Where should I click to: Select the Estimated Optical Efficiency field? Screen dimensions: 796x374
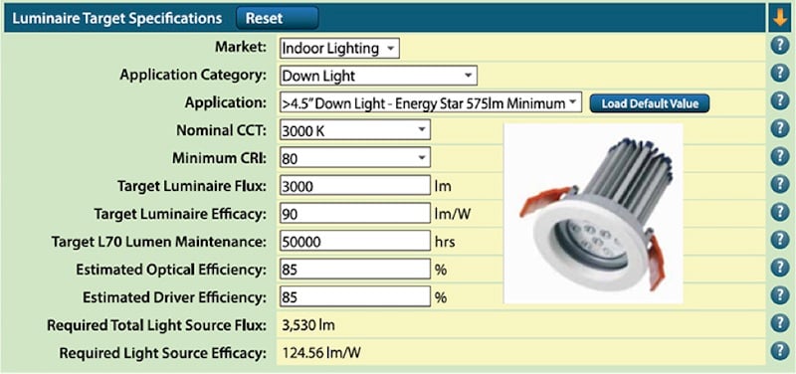pyautogui.click(x=355, y=270)
